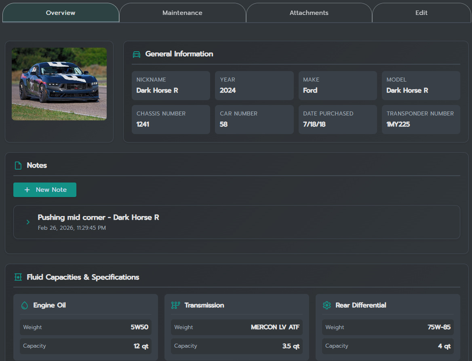Select the Overview tab
This screenshot has width=472, height=361.
(61, 13)
